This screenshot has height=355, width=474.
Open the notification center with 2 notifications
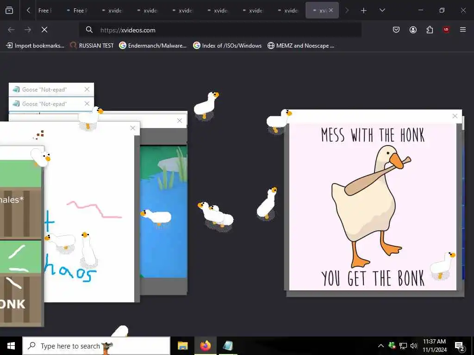[460, 346]
